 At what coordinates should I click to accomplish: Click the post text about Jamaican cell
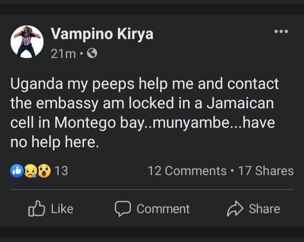(144, 103)
